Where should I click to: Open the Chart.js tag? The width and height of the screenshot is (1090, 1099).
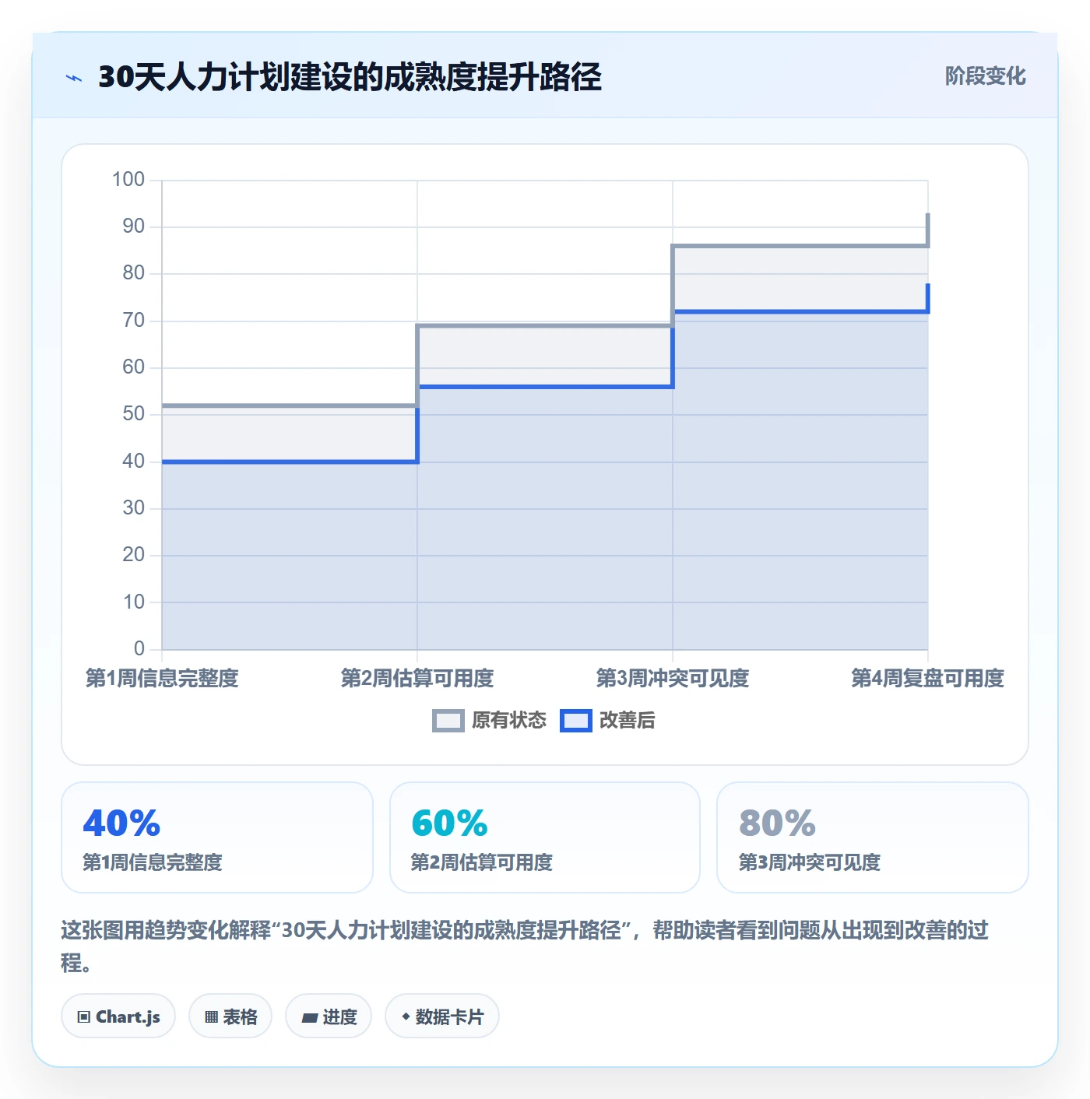(118, 1016)
